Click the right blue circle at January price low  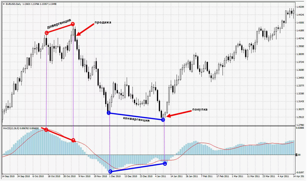163,120
